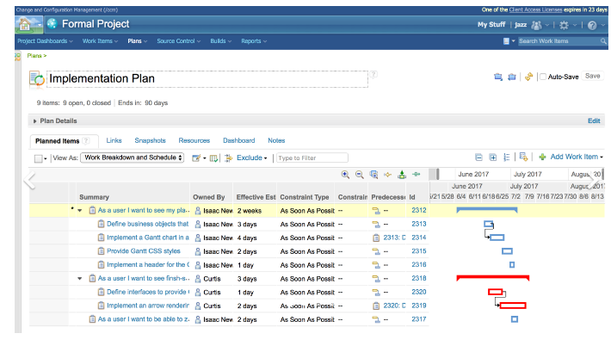Click the red Gantt bar for item 2318
The width and height of the screenshot is (611, 346).
click(x=492, y=278)
